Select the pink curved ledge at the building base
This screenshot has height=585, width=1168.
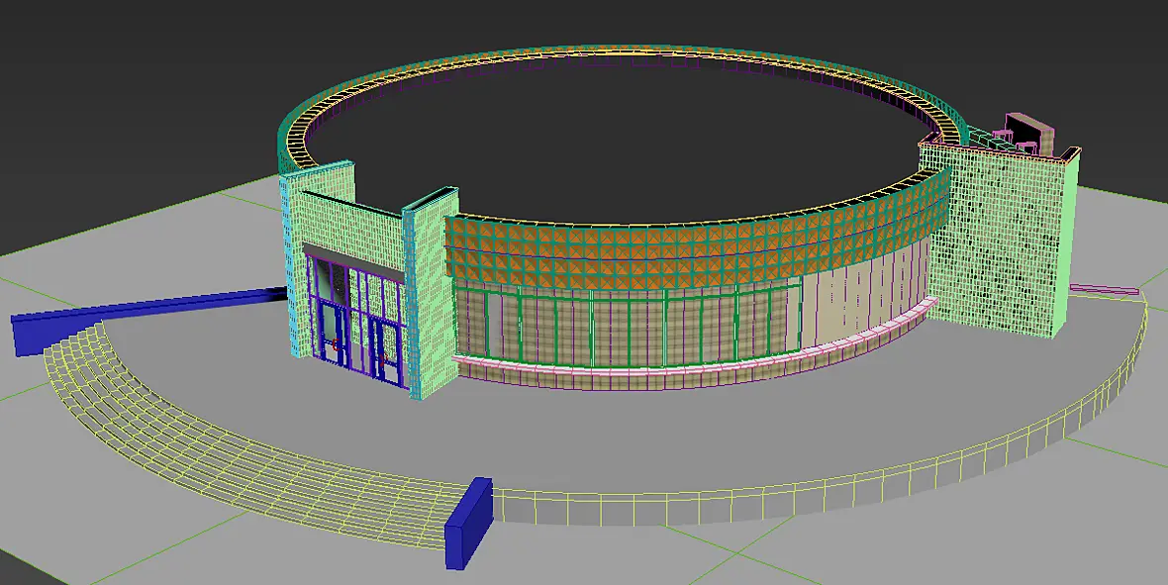coord(693,357)
